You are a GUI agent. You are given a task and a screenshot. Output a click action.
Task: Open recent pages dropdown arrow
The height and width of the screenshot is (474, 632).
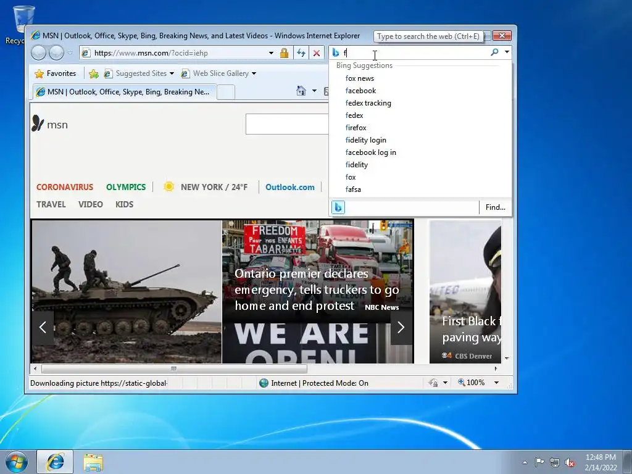(70, 53)
